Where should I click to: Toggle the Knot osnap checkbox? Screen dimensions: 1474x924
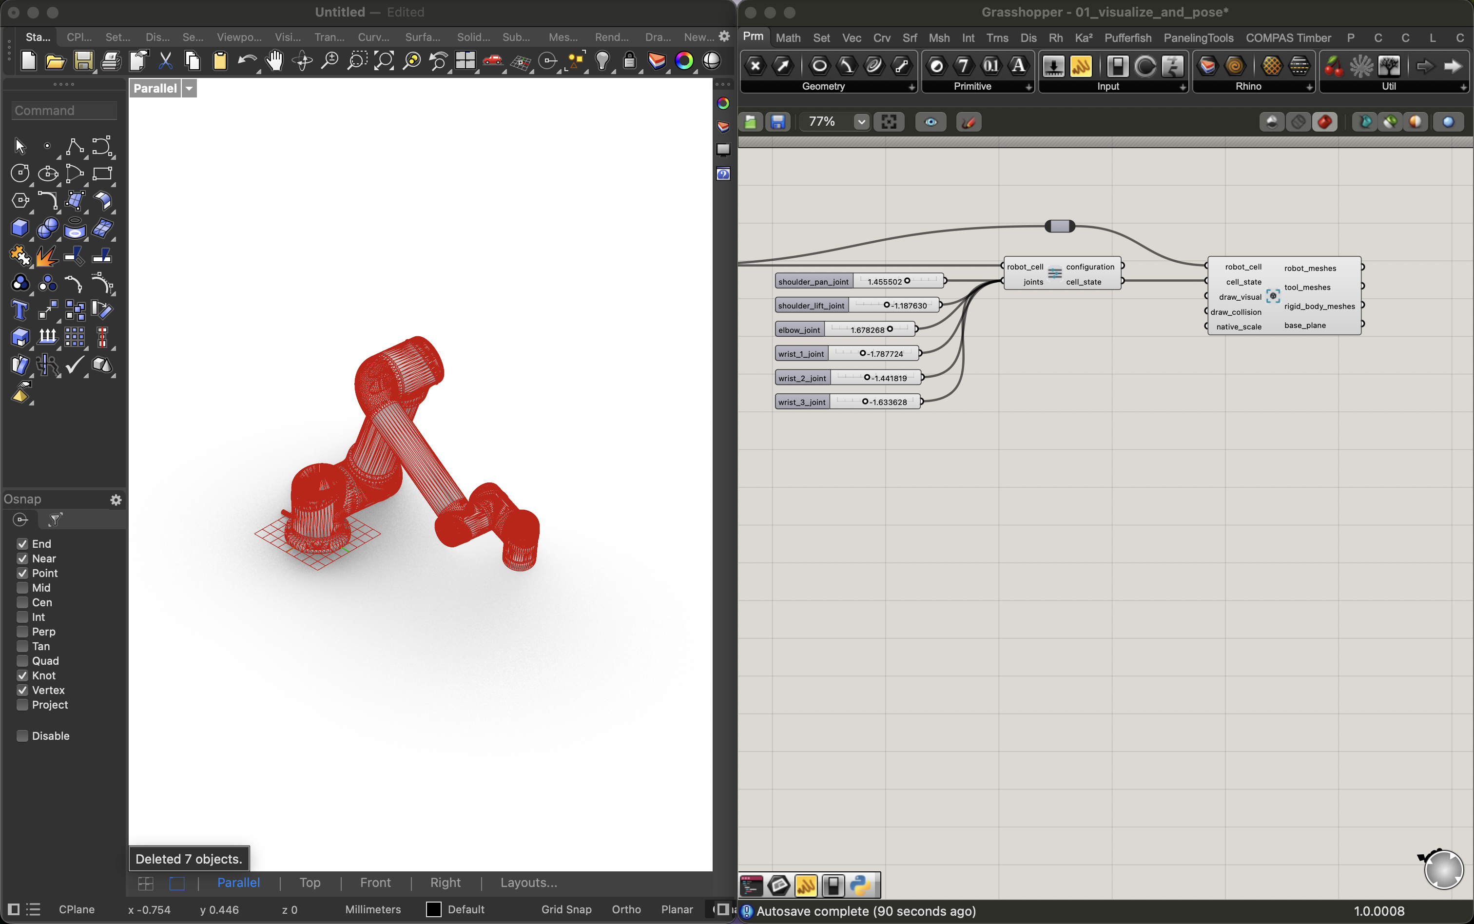(x=22, y=675)
